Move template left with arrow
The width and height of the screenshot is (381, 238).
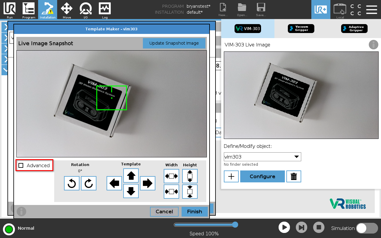click(114, 183)
